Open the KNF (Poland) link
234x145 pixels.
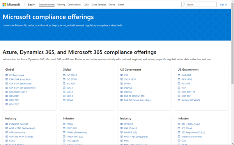pos(130,128)
